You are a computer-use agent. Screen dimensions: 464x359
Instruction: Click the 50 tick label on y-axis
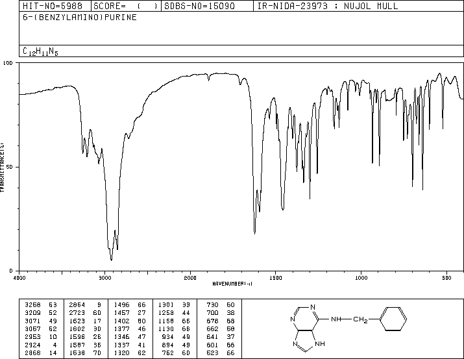[10, 167]
